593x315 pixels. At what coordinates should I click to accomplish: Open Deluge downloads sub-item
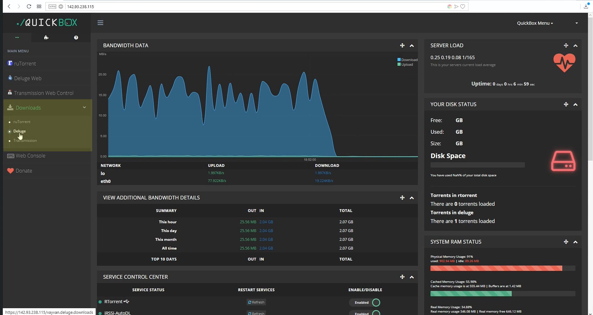[20, 131]
